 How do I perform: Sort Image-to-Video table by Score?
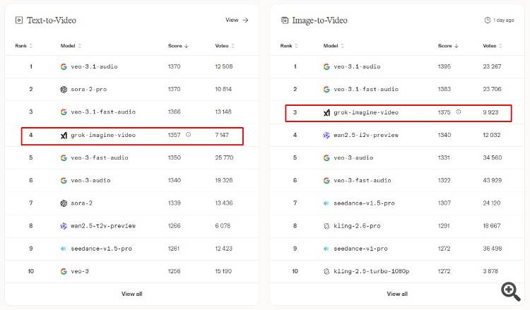(448, 46)
